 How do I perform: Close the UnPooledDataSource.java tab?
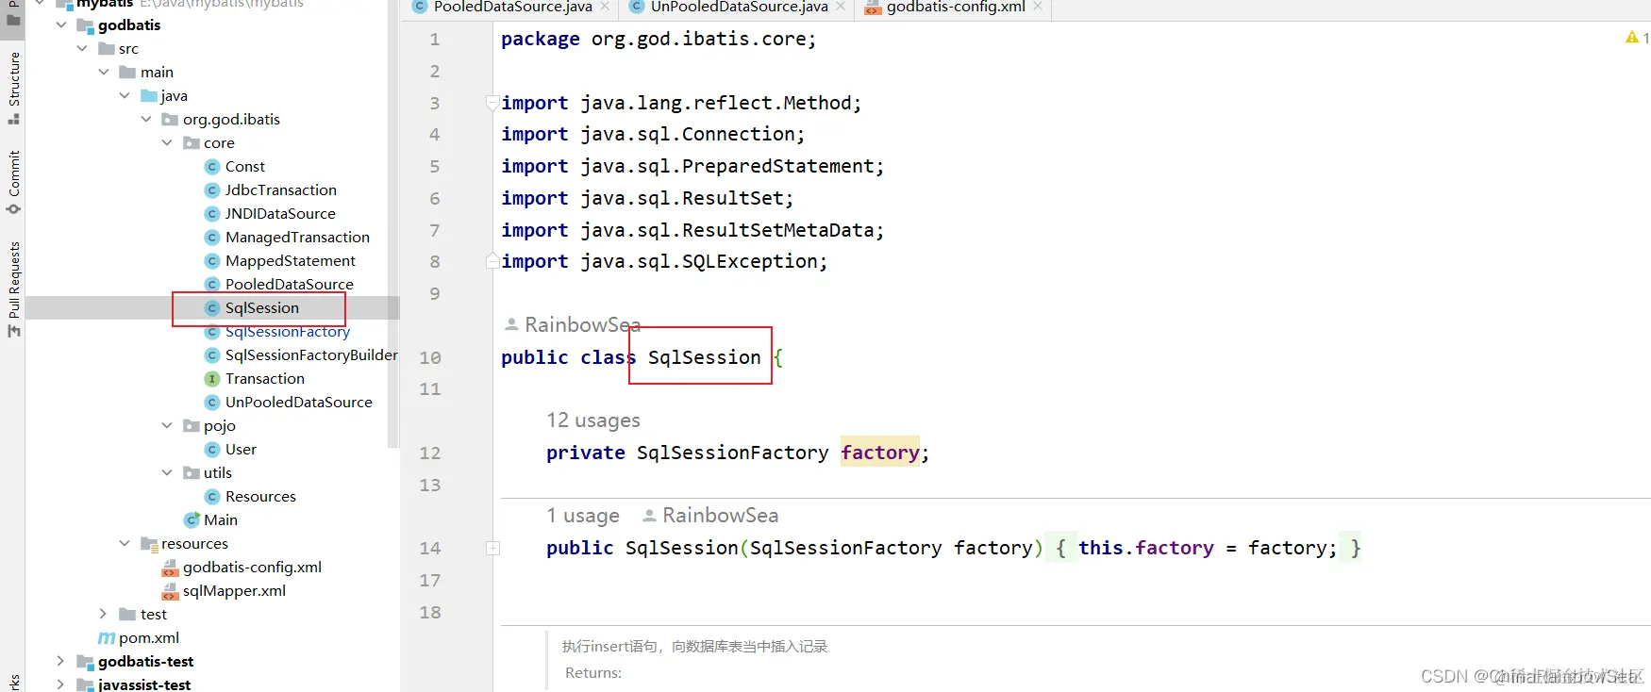841,7
